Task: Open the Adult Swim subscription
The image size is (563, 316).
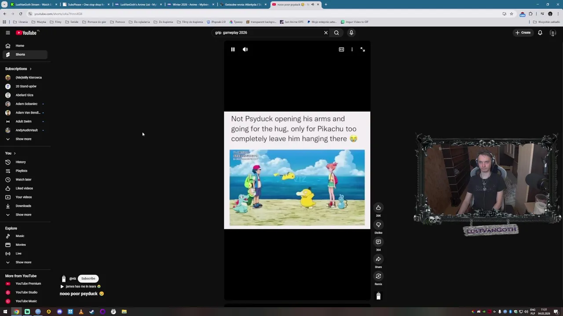Action: click(x=24, y=121)
